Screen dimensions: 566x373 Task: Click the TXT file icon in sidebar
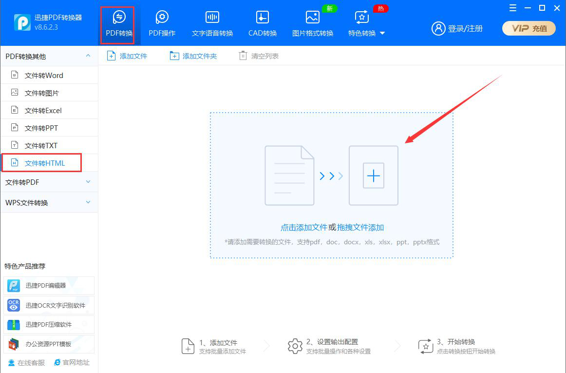tap(15, 145)
